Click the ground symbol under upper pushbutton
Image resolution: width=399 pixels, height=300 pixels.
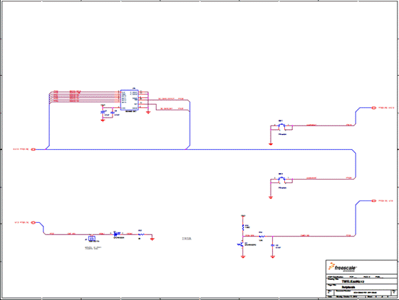tap(271, 144)
